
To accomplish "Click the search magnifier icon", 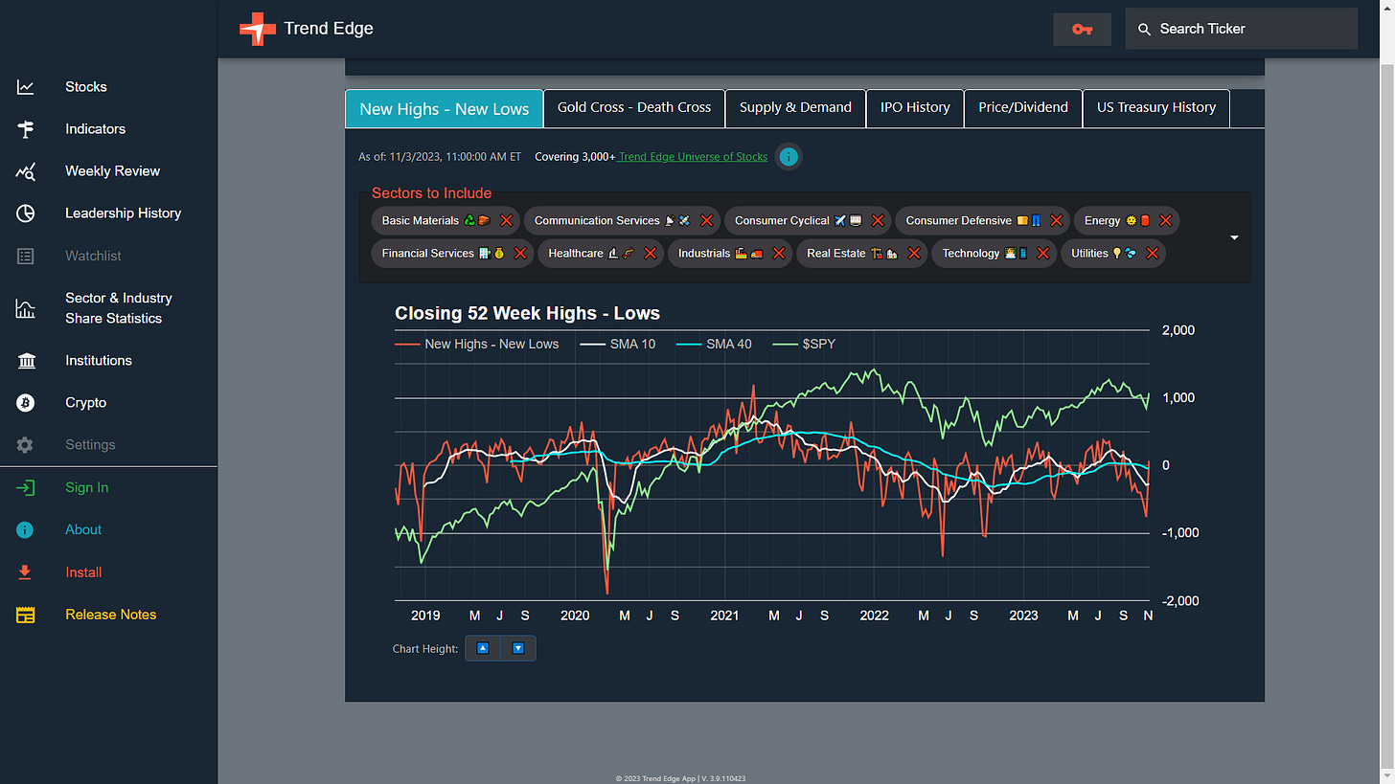I will (1144, 29).
